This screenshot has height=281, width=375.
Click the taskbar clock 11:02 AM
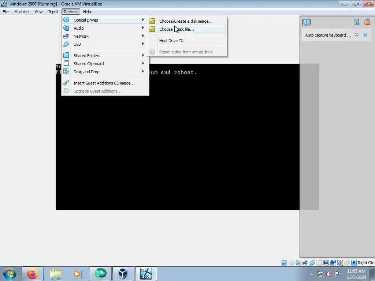(356, 271)
